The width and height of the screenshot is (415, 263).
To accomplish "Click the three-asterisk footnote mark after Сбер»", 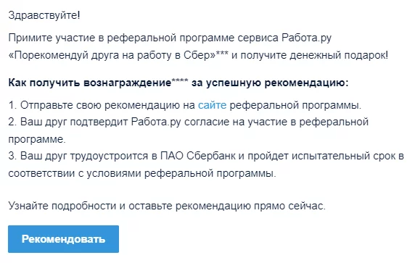I will click(222, 53).
